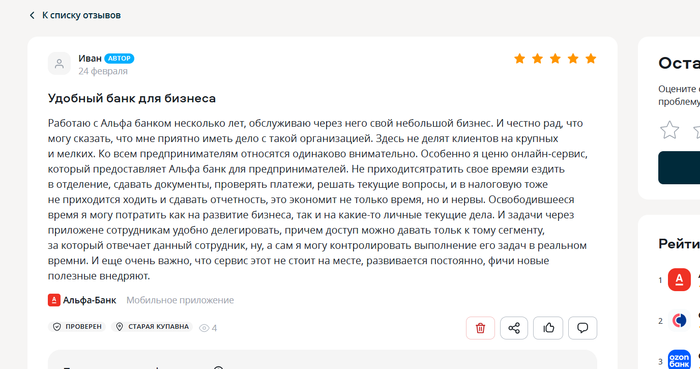Open the second-ranked bank icon in rating
The width and height of the screenshot is (700, 369).
tap(679, 321)
